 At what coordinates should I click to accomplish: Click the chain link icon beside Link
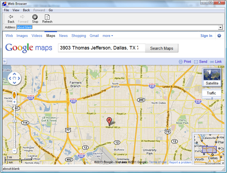point(212,62)
